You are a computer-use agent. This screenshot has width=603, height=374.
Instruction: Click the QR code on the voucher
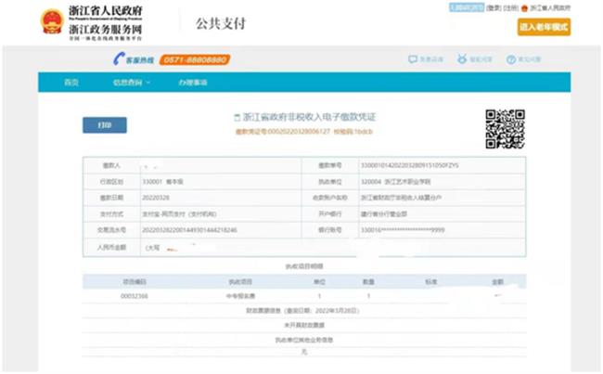pyautogui.click(x=505, y=127)
